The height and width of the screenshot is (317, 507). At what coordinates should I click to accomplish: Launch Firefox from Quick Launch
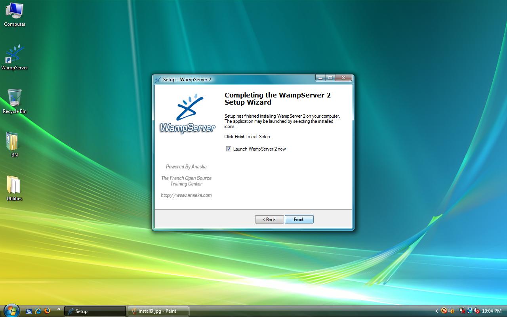click(x=48, y=311)
